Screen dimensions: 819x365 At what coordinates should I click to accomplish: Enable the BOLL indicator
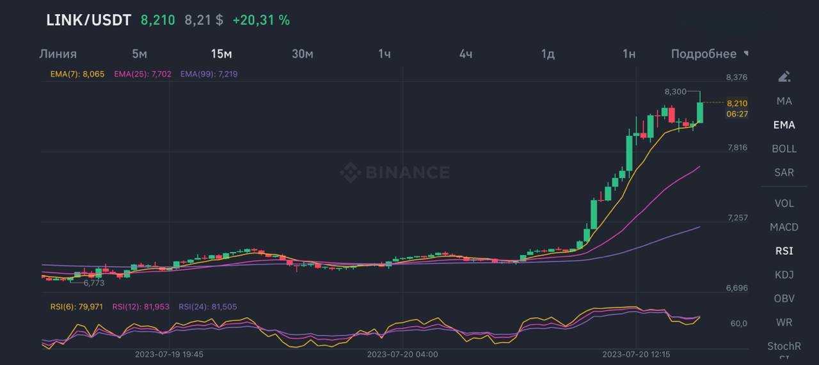pos(784,148)
